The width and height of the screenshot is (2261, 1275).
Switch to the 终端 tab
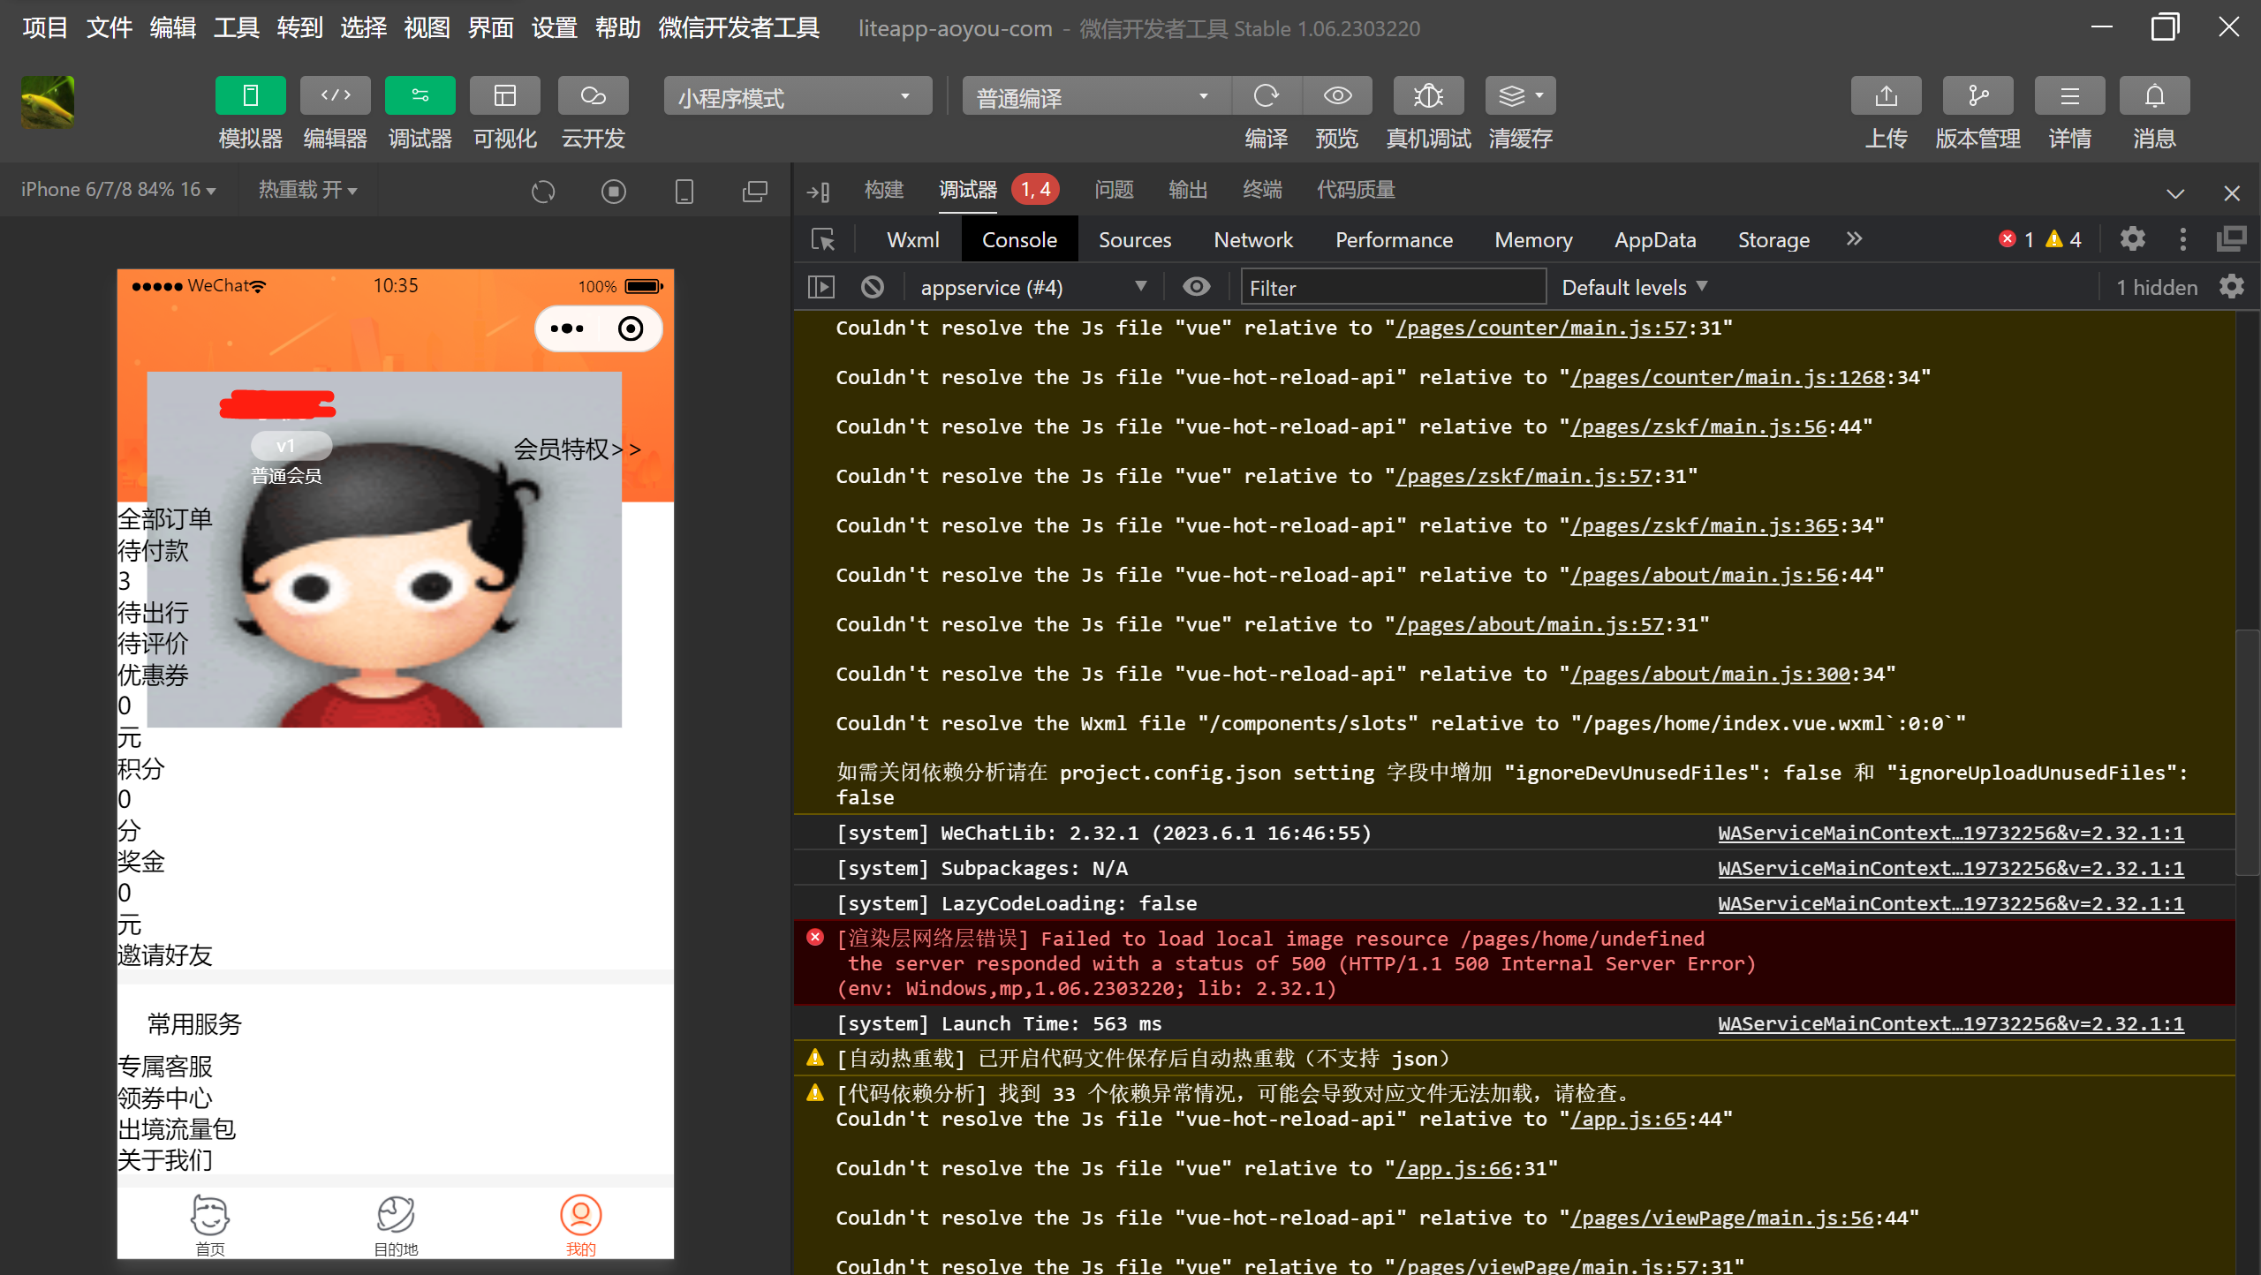click(x=1262, y=190)
